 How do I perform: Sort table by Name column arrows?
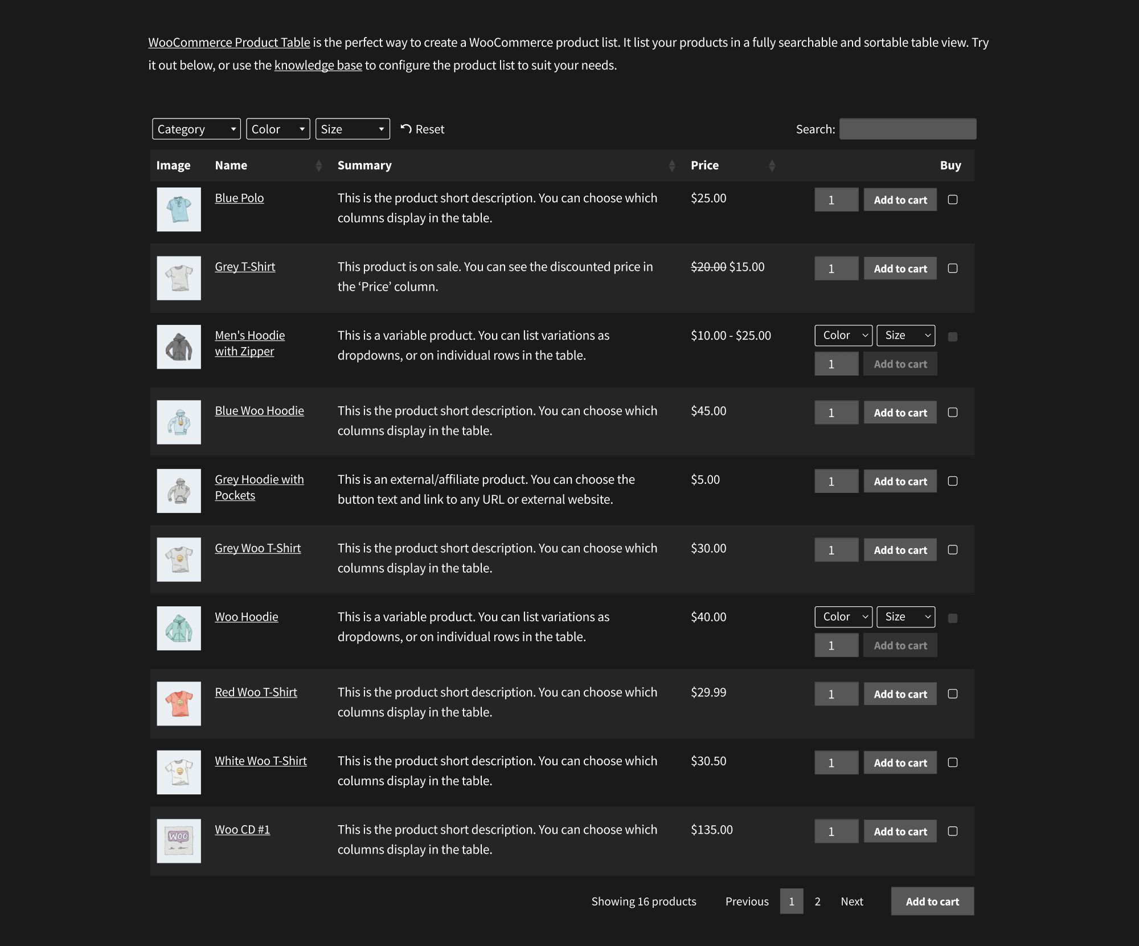point(318,165)
